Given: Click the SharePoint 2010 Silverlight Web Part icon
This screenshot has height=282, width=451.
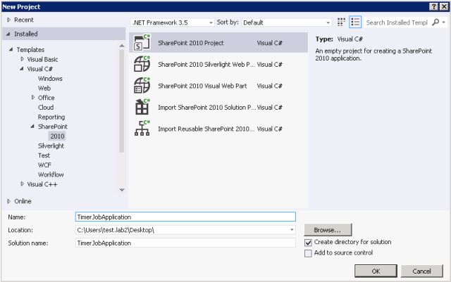Looking at the screenshot, I should click(142, 64).
